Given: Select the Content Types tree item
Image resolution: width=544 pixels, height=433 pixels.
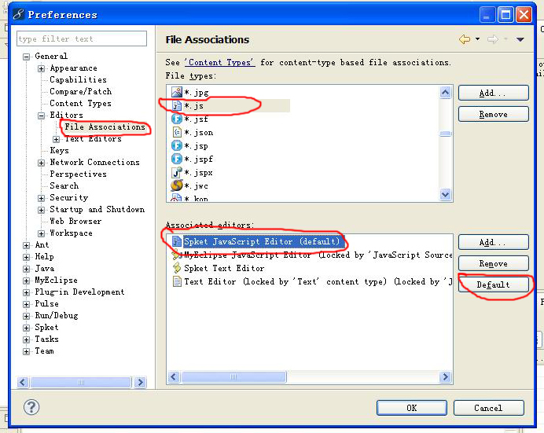Looking at the screenshot, I should coord(80,103).
